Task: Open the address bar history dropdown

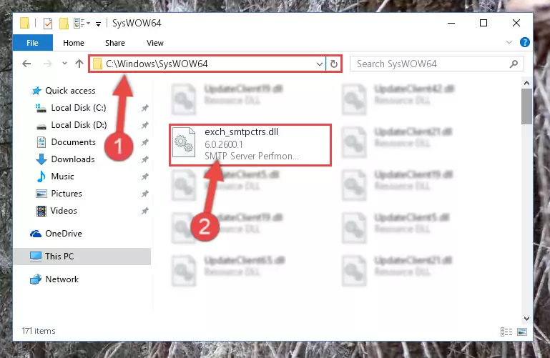Action: pos(319,64)
